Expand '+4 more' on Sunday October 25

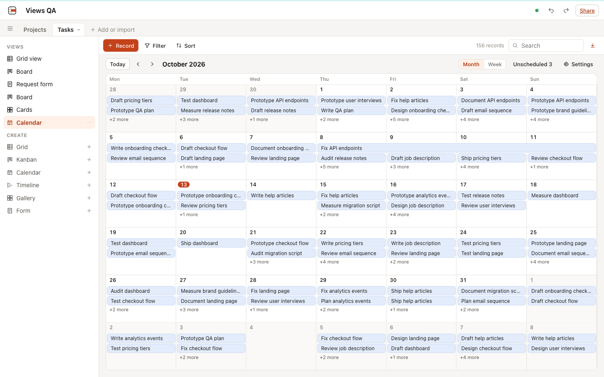coord(539,262)
